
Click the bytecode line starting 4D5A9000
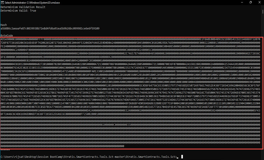pos(130,39)
